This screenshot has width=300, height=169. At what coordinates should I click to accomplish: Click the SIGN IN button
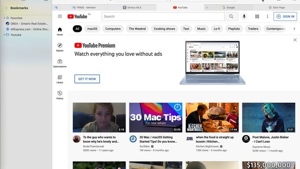click(x=285, y=16)
